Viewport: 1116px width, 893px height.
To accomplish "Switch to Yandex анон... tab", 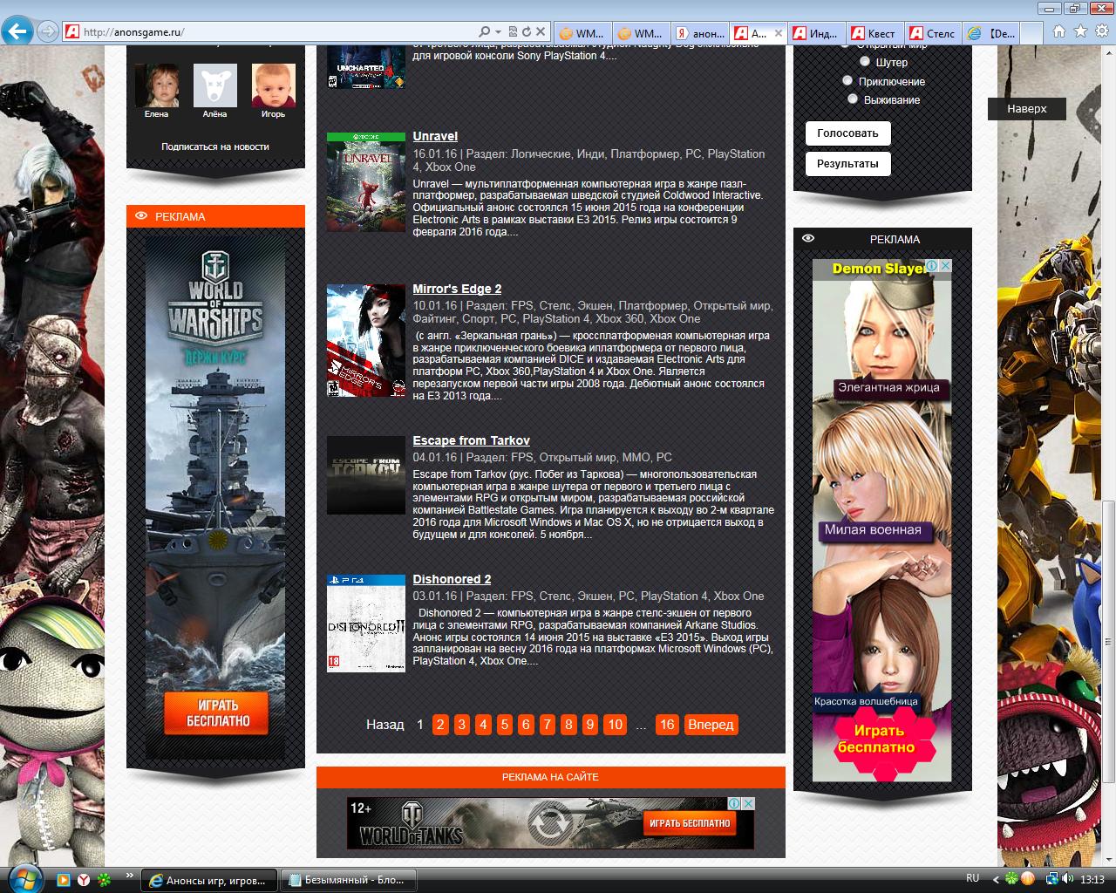I will point(700,33).
